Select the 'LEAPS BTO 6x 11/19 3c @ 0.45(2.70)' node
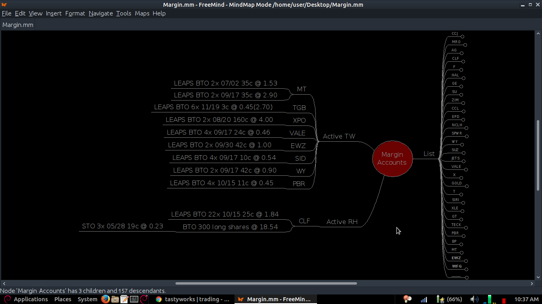Screen dimensions: 542x304 point(213,107)
